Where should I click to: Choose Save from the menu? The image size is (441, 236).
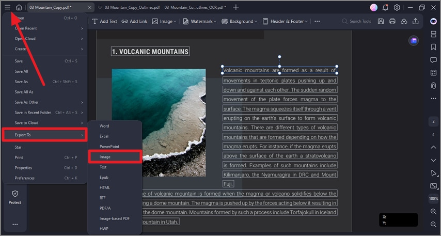click(x=45, y=61)
